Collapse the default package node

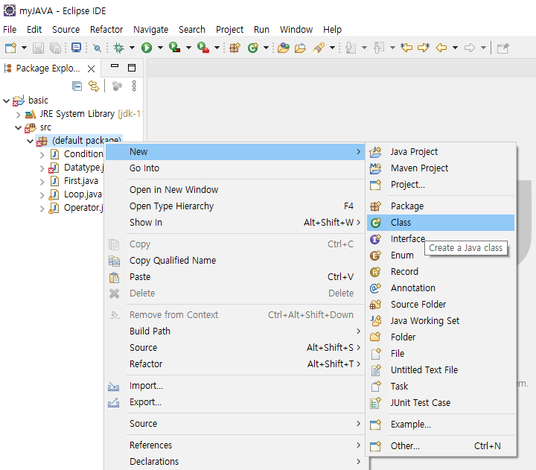coord(30,141)
